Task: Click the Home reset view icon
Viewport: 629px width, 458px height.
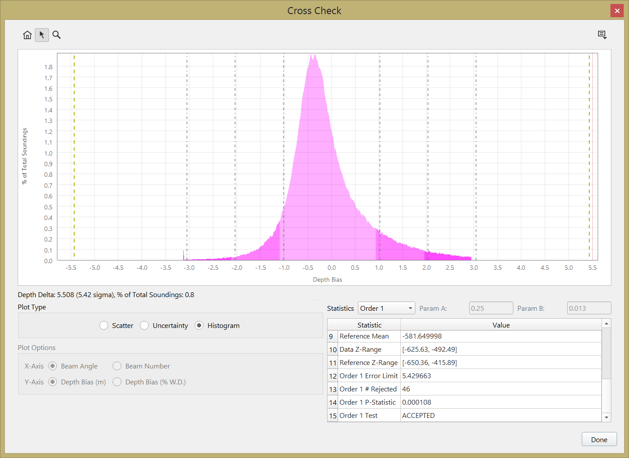Action: click(27, 35)
